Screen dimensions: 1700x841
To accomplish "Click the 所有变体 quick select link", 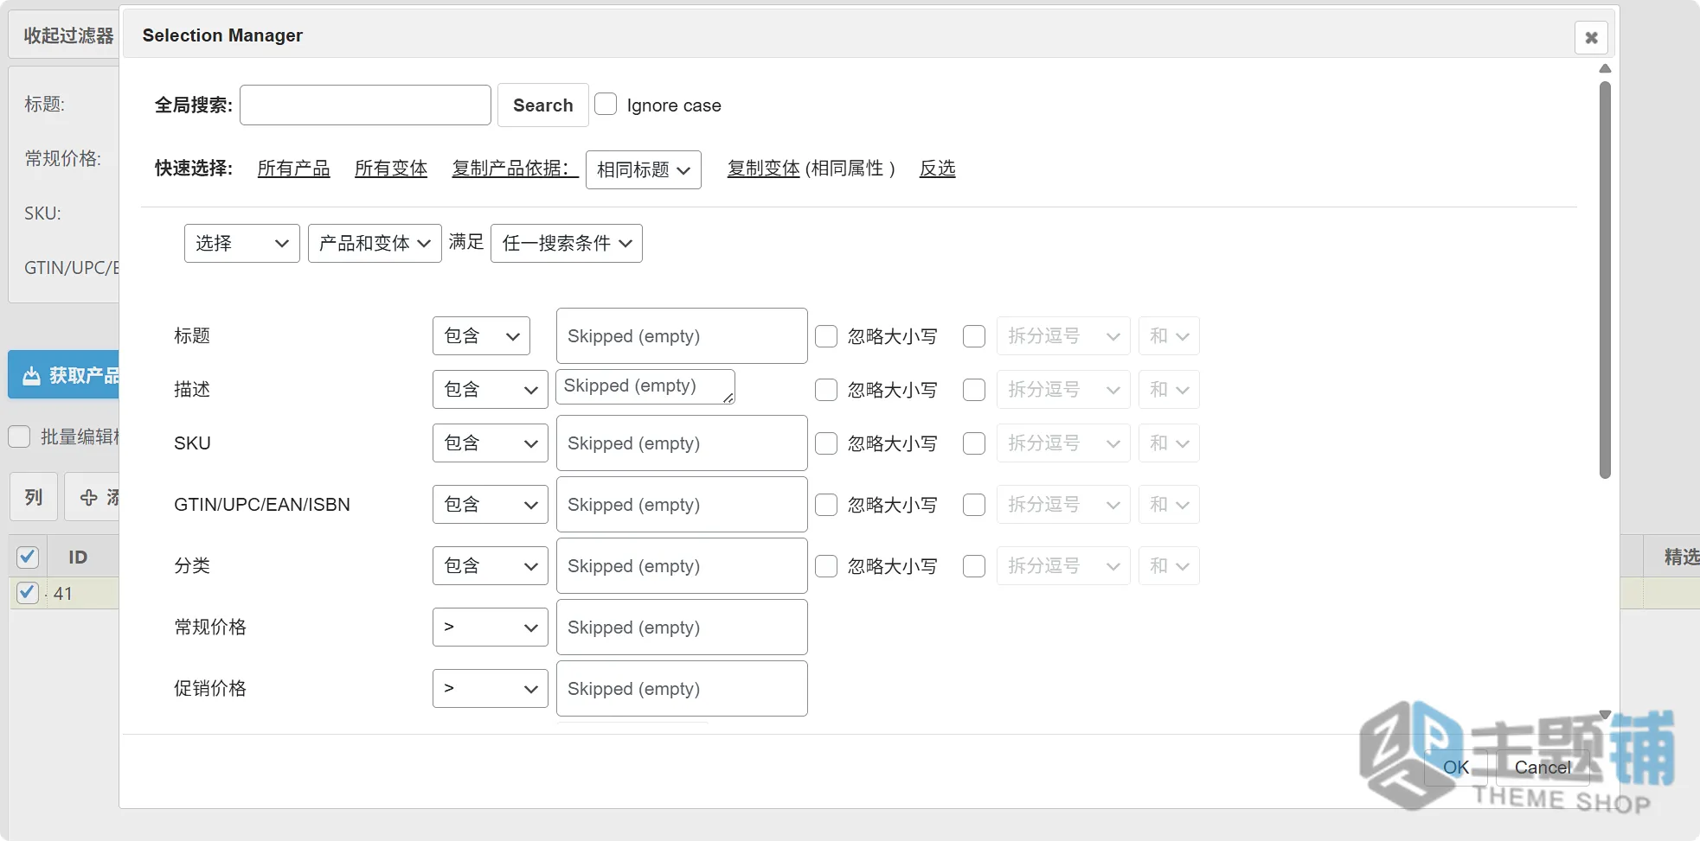I will 391,169.
